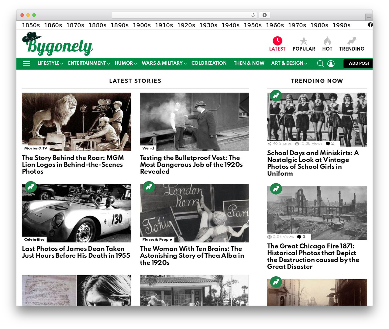389x329 pixels.
Task: Open the Then & Now menu item
Action: click(249, 63)
